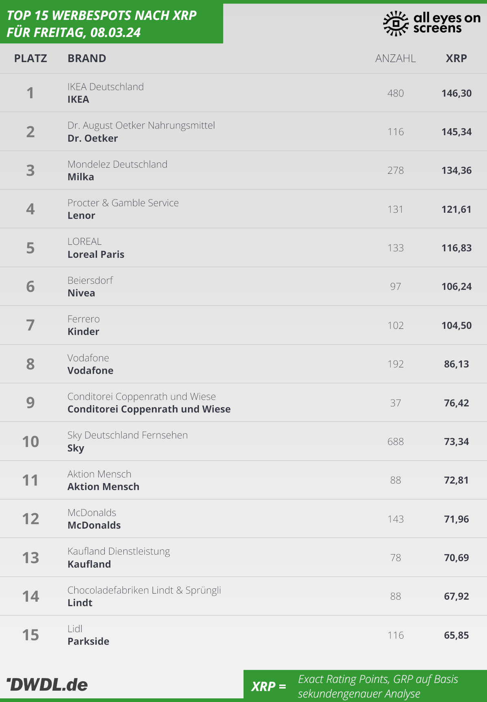This screenshot has width=487, height=702.
Task: Click the Vodafone brand entry
Action: coord(91,371)
